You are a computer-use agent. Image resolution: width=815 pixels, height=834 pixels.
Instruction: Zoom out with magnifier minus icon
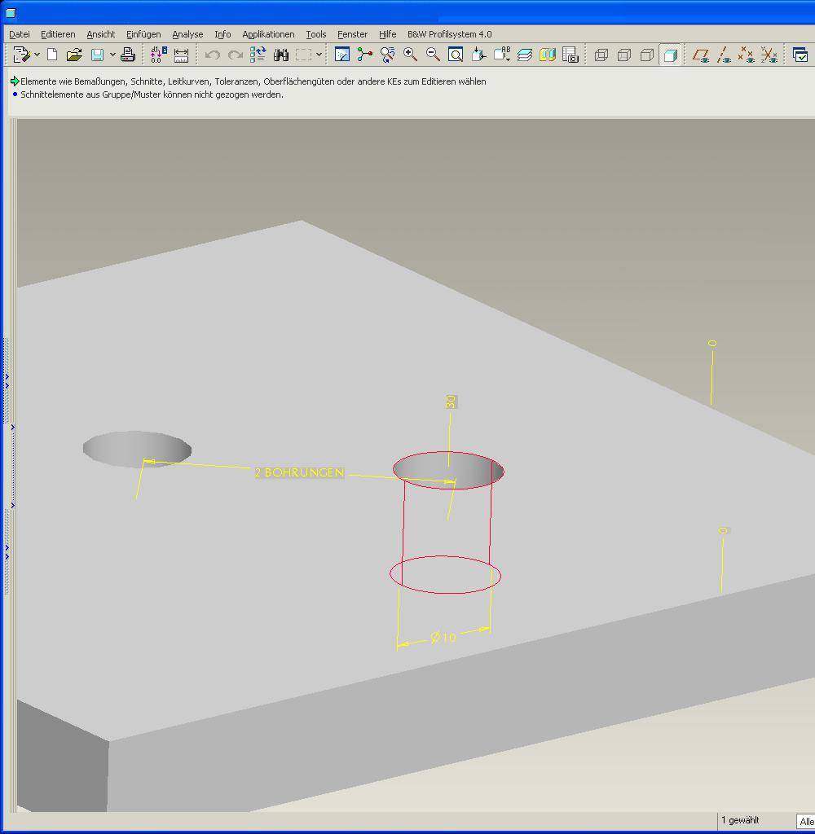(x=434, y=55)
